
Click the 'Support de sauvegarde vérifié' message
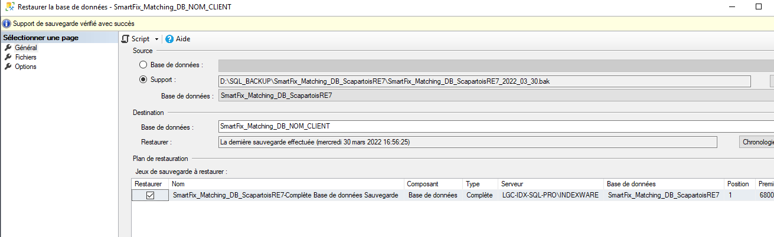(74, 24)
